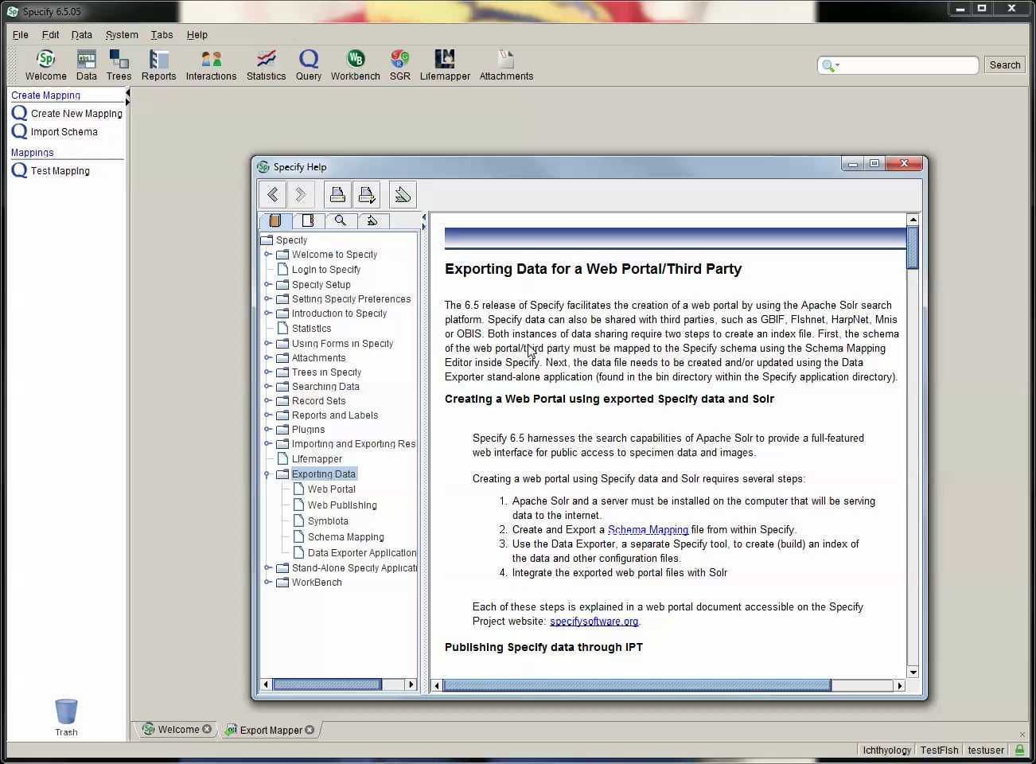This screenshot has width=1036, height=764.
Task: Follow the Schema Mapping hyperlink
Action: pyautogui.click(x=648, y=530)
